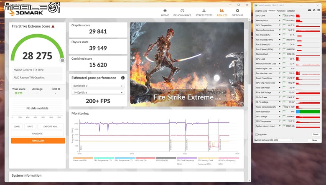Open the Advanced tab in GPU-Z

point(281,11)
